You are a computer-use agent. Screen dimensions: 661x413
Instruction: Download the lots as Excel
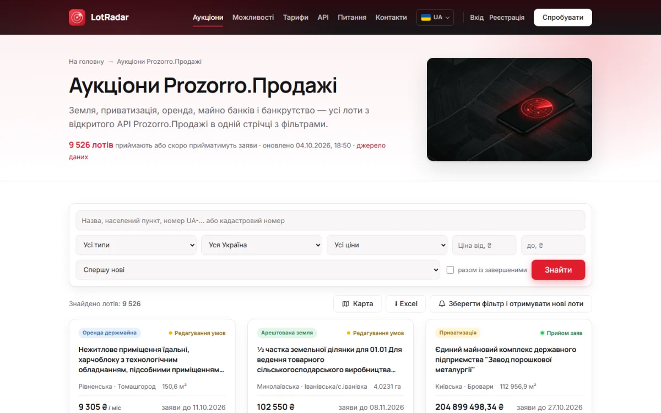[x=406, y=304]
